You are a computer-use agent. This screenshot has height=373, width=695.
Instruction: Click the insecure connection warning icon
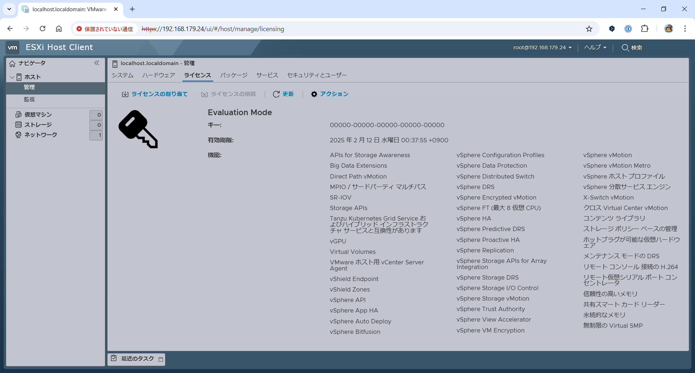click(x=79, y=29)
